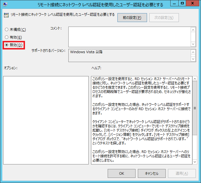The image size is (201, 183).
Task: Click the up arrow of the コメント box scrollbar
Action: click(193, 30)
